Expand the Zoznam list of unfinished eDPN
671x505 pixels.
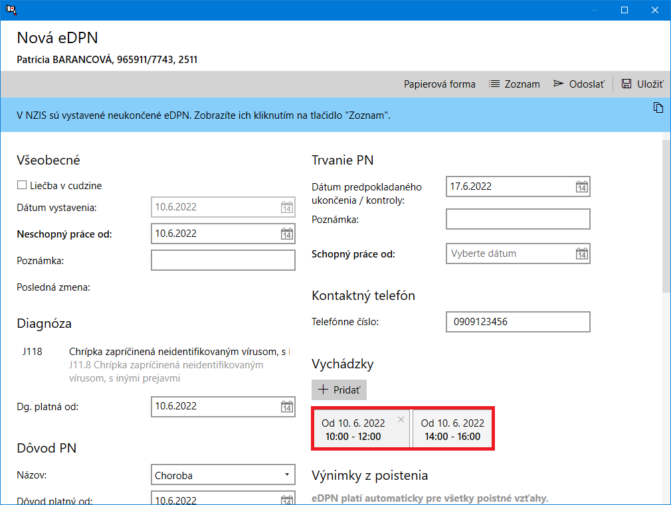click(514, 84)
